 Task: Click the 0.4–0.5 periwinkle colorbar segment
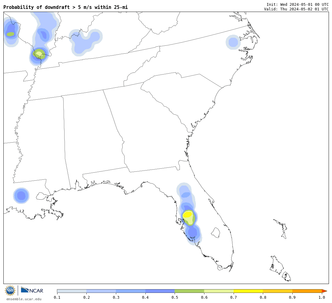coord(160,291)
